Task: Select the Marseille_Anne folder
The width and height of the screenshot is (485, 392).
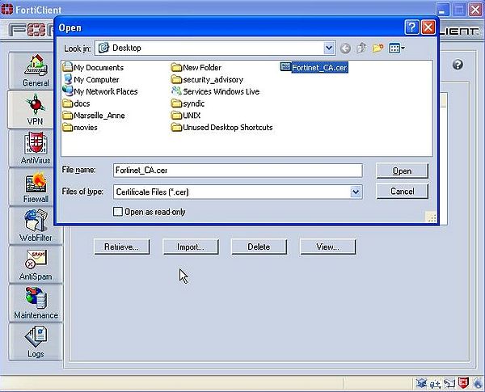Action: tap(94, 116)
